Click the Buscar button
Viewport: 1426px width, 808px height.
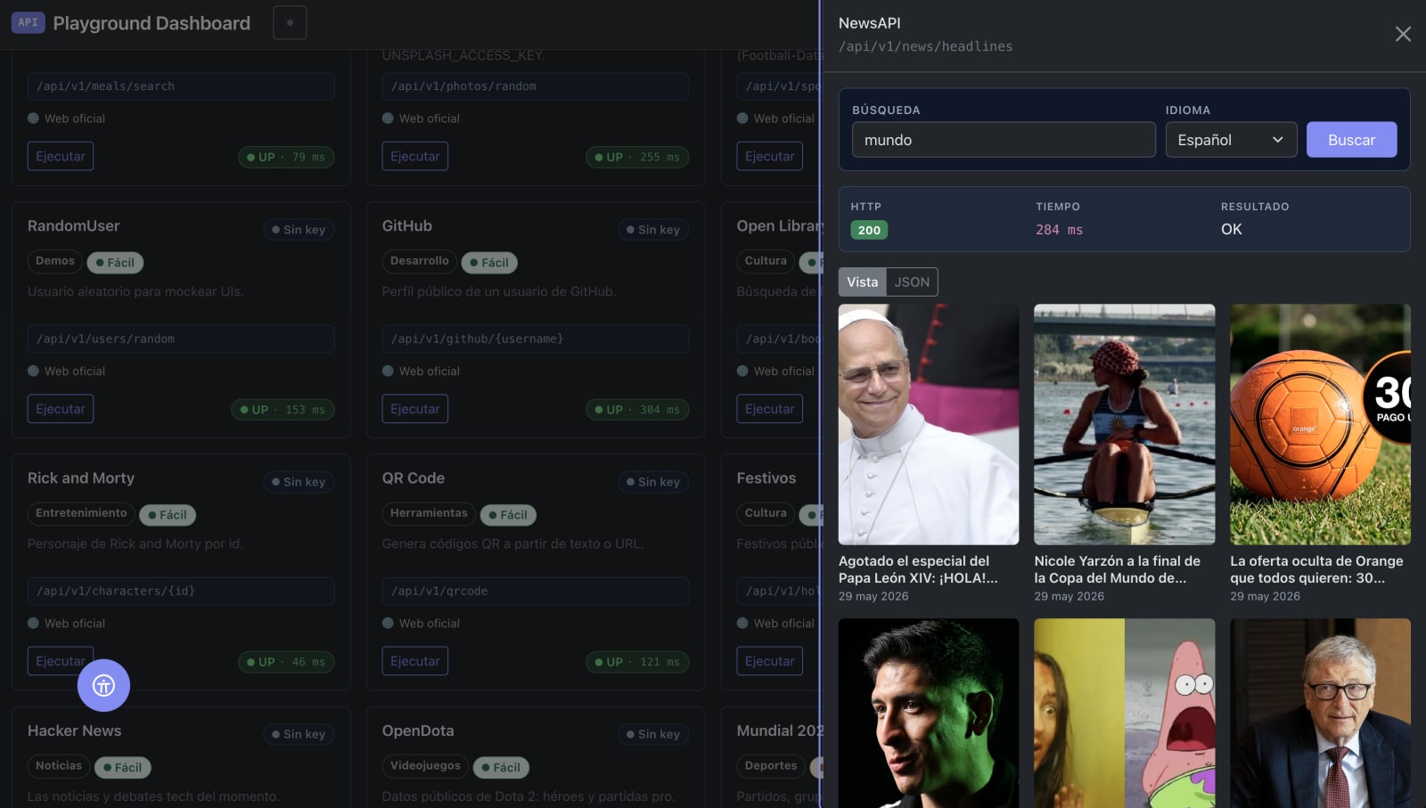[x=1351, y=140]
